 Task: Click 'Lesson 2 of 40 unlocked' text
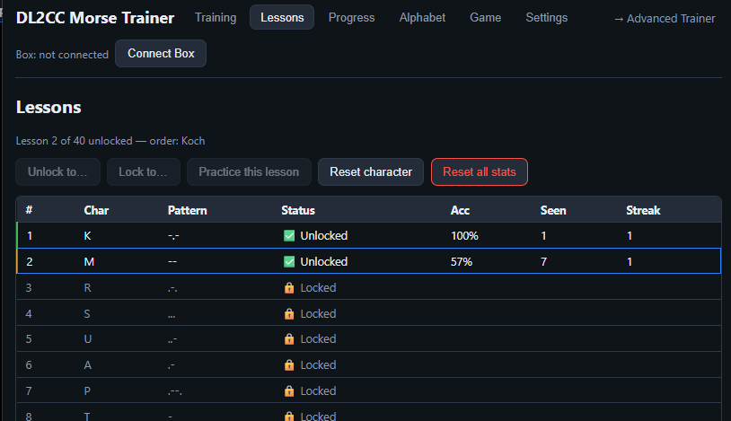75,141
